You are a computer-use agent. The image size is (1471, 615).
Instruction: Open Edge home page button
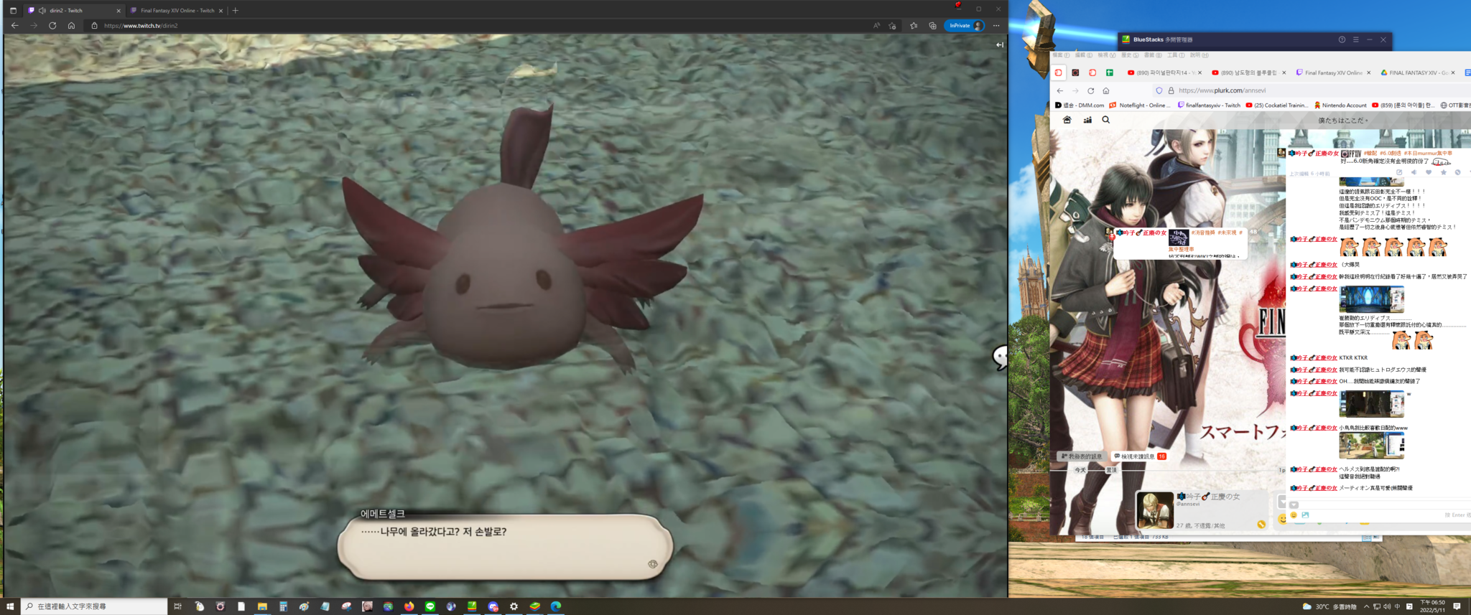pos(71,26)
